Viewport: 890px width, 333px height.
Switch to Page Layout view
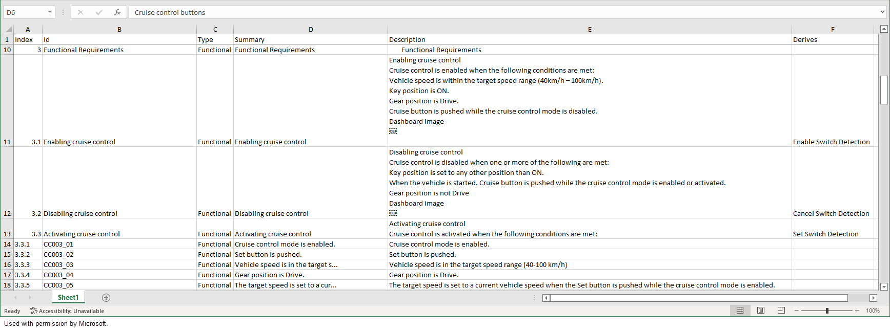(x=761, y=310)
